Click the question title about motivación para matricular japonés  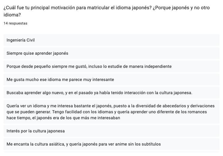106,8
